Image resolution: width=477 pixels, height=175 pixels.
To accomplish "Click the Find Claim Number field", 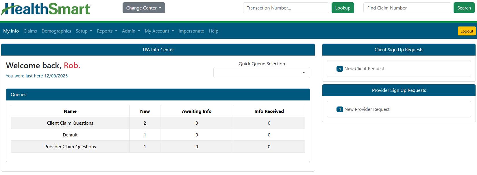I will click(407, 8).
